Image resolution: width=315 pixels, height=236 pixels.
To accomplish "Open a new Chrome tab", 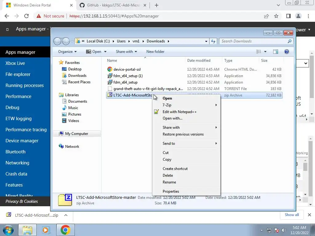I will click(x=157, y=6).
